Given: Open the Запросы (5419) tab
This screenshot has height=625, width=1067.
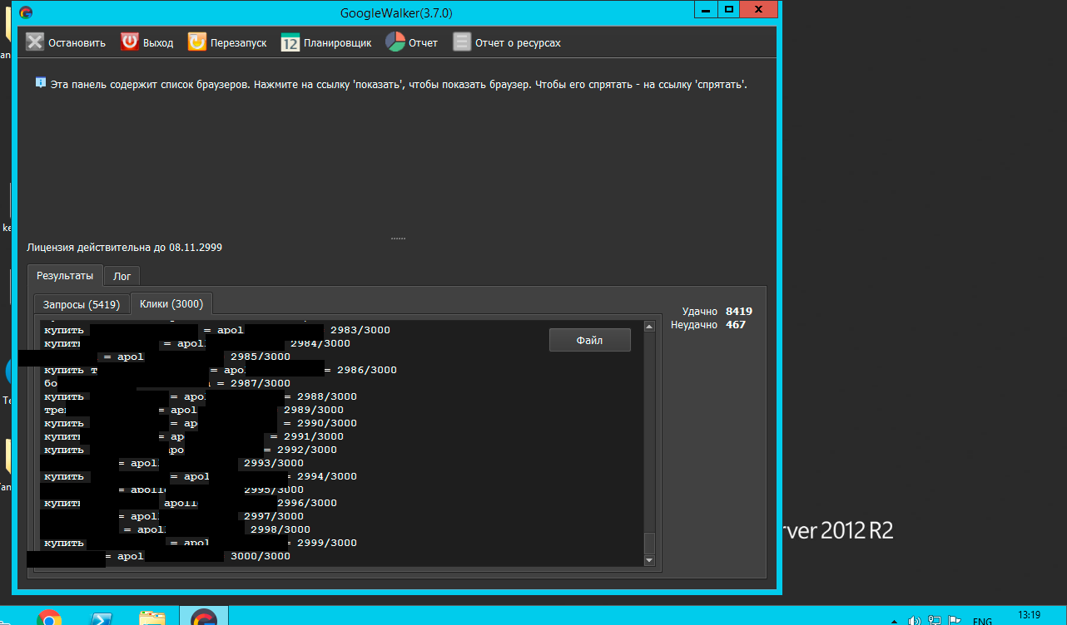Looking at the screenshot, I should point(82,305).
